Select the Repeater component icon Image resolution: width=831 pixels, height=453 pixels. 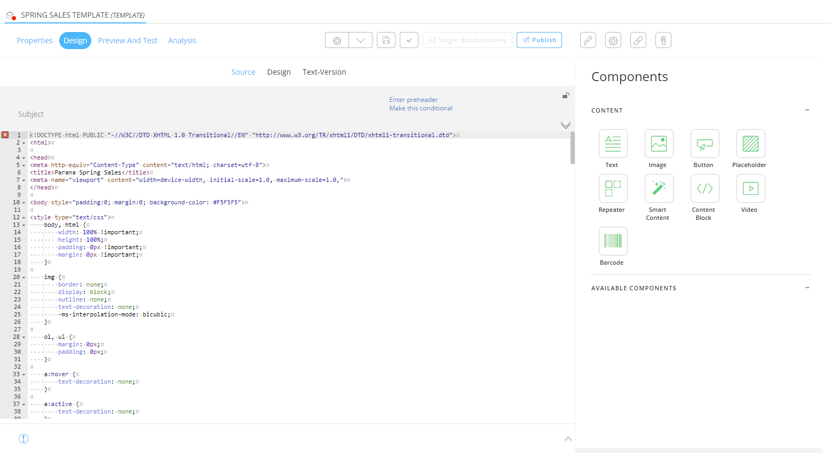[613, 188]
